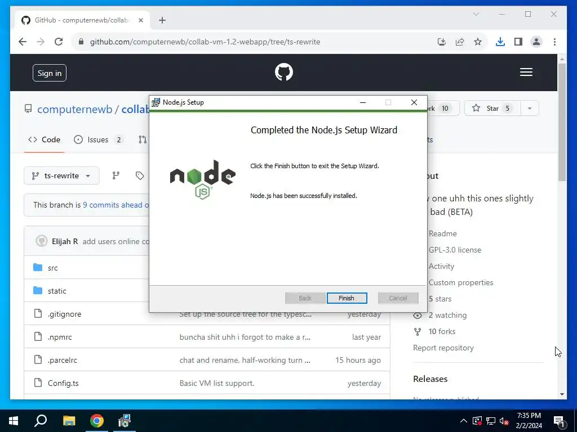The image size is (577, 432).
Task: Open the Windows Start menu
Action: [x=14, y=421]
